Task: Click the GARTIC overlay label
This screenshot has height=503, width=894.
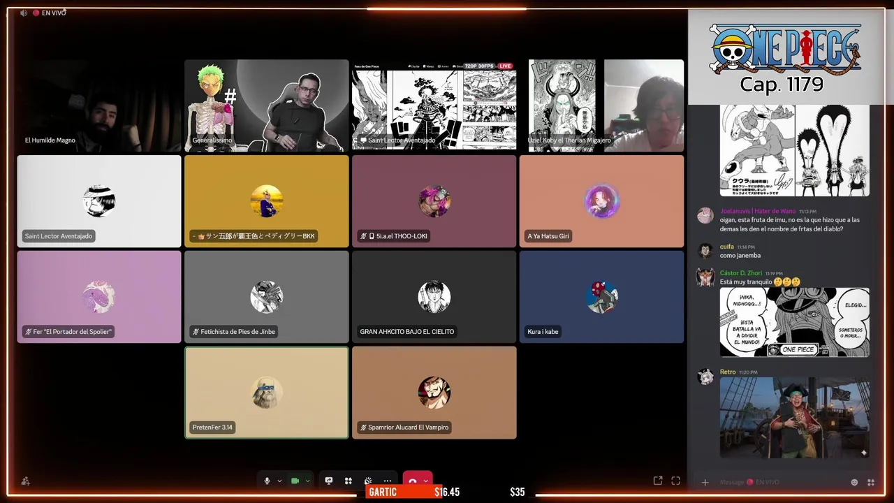Action: (383, 492)
